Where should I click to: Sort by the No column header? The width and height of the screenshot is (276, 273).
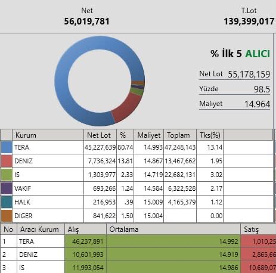point(8,229)
